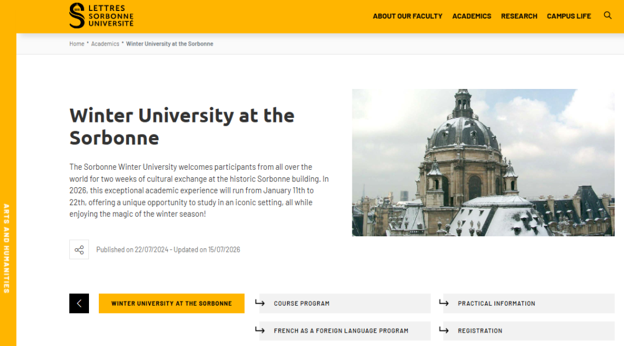Go to Home breadcrumb link
Screen dimensions: 624x346
point(77,44)
